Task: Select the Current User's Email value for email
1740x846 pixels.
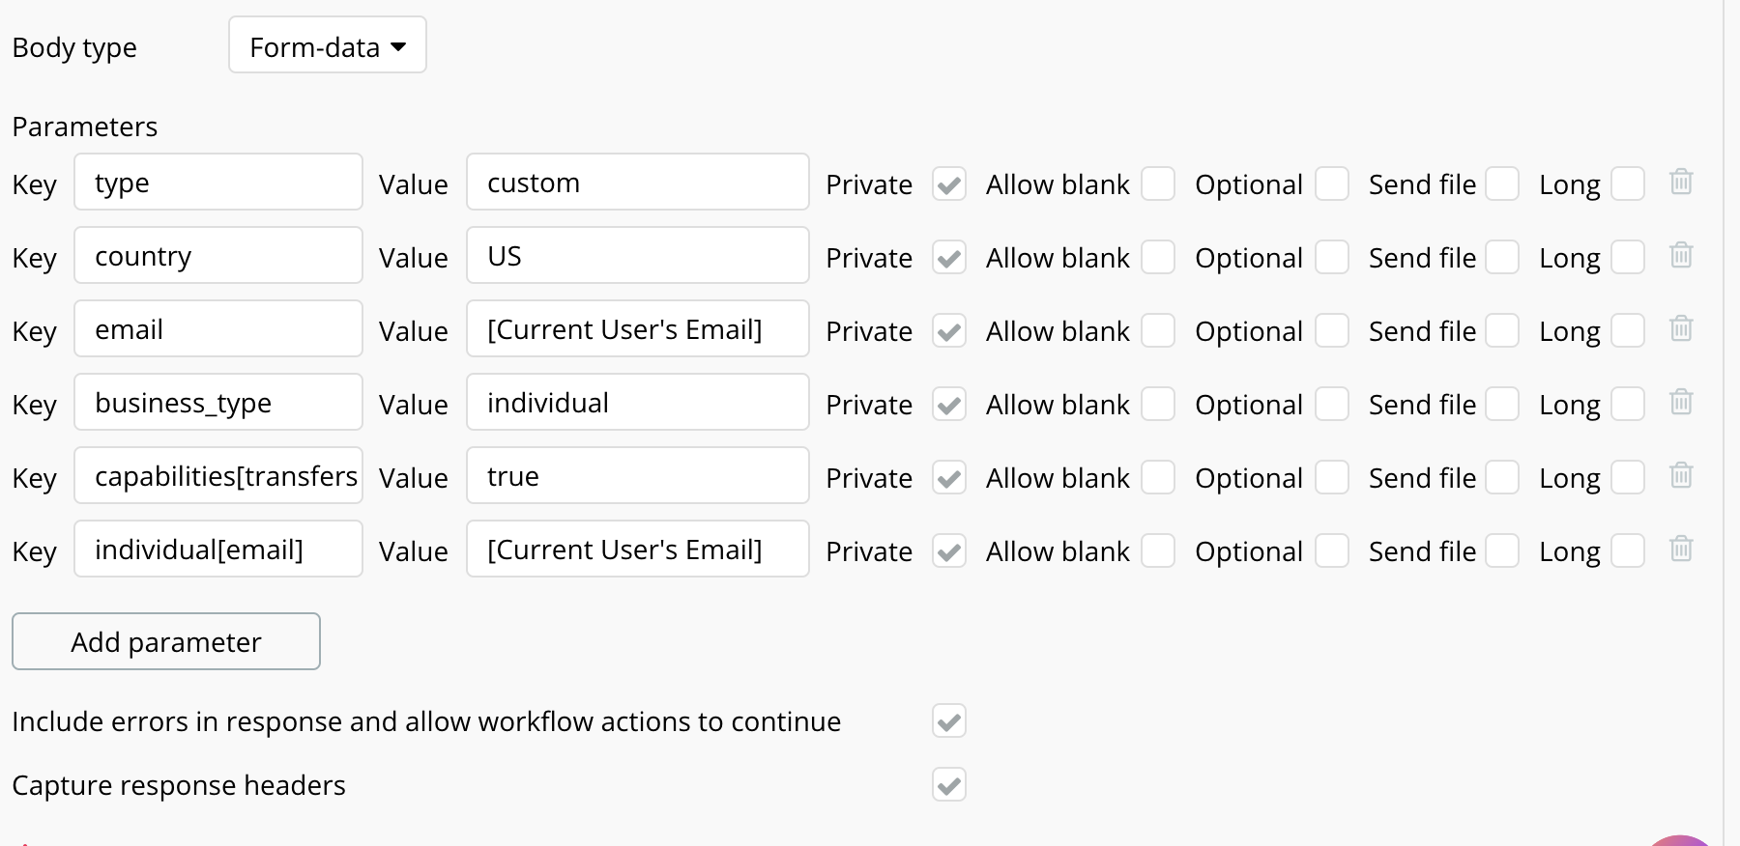Action: pos(638,329)
